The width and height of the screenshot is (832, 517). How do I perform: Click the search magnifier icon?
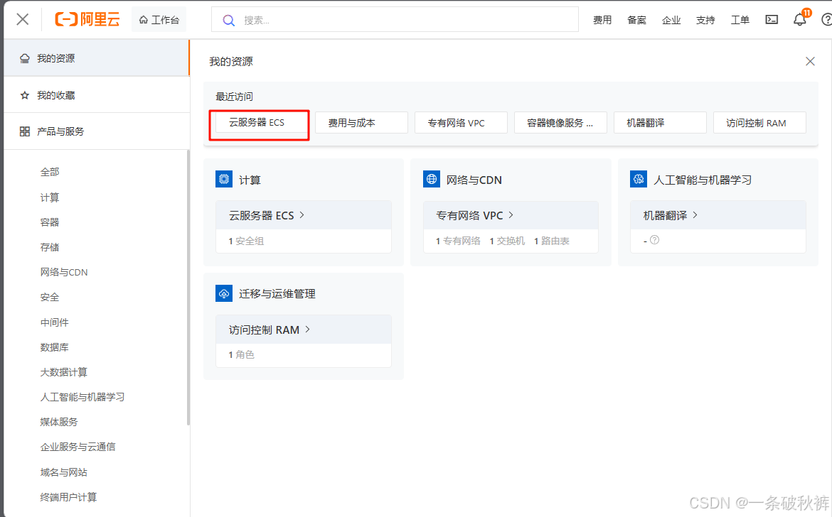click(x=228, y=20)
